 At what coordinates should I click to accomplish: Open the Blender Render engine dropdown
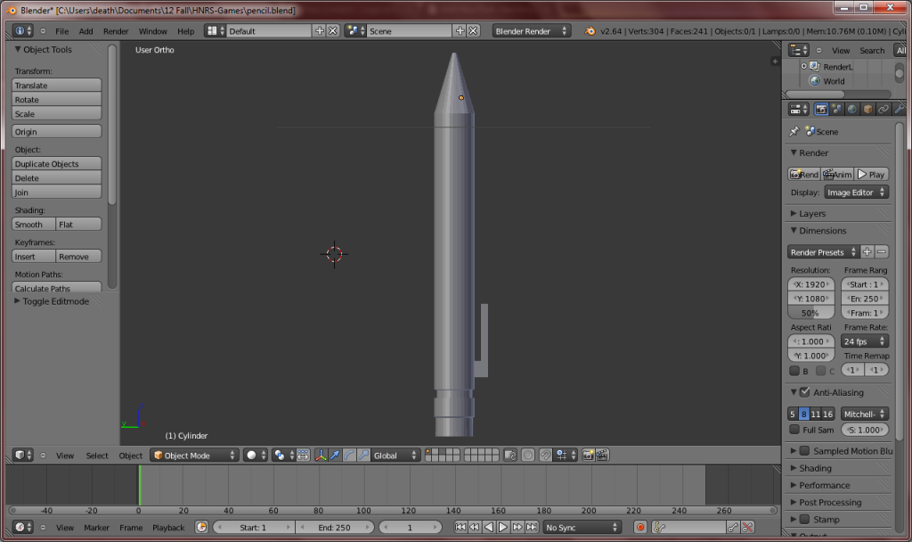532,31
